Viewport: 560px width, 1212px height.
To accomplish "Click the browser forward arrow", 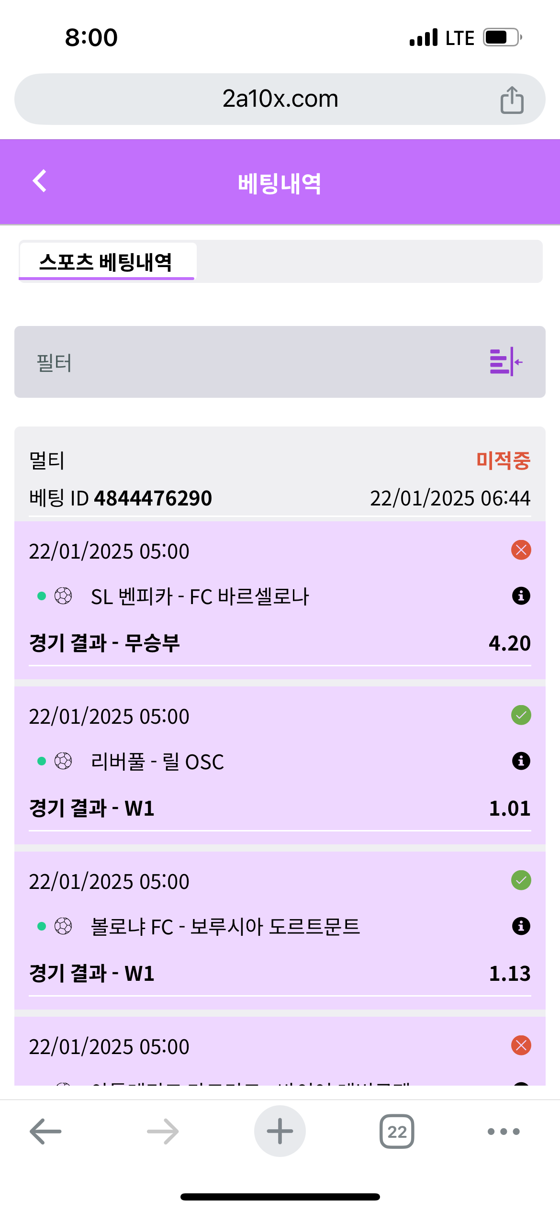I will (163, 1131).
